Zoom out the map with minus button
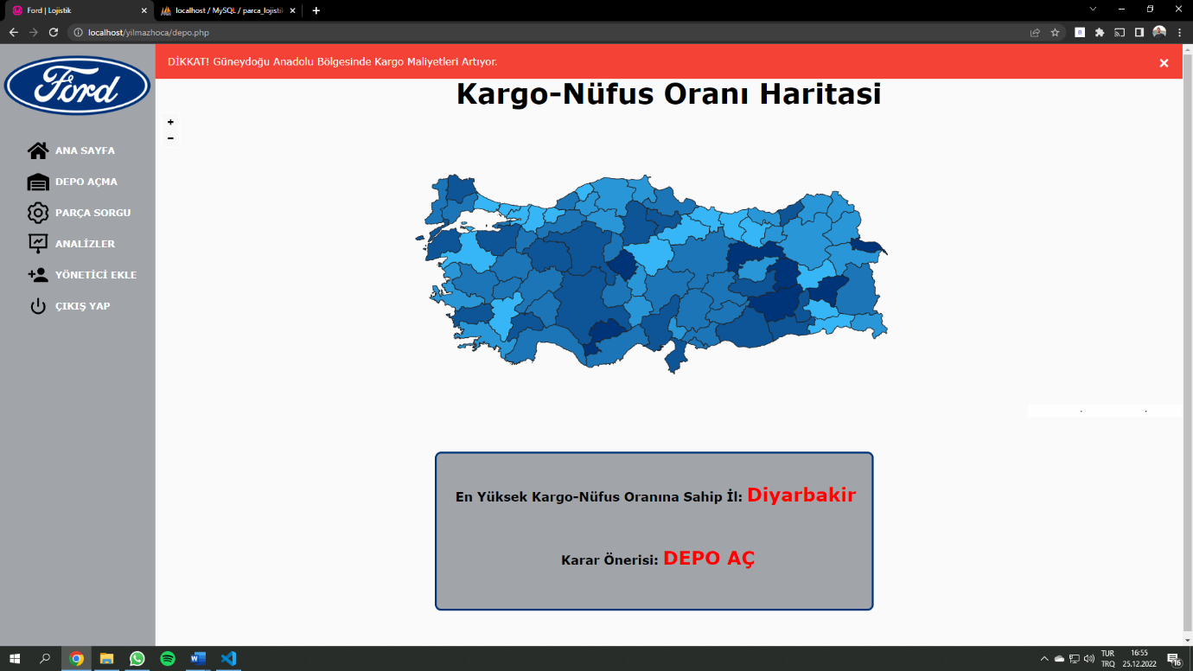This screenshot has height=671, width=1193. click(170, 137)
